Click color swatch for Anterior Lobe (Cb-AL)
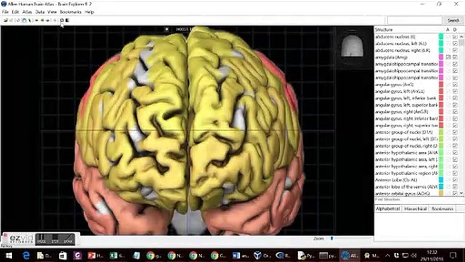 (441, 180)
